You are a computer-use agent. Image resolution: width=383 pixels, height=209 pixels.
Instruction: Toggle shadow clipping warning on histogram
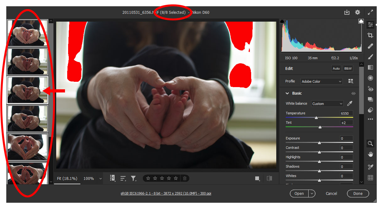(282, 21)
